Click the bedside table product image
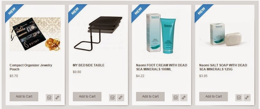 (x=98, y=34)
